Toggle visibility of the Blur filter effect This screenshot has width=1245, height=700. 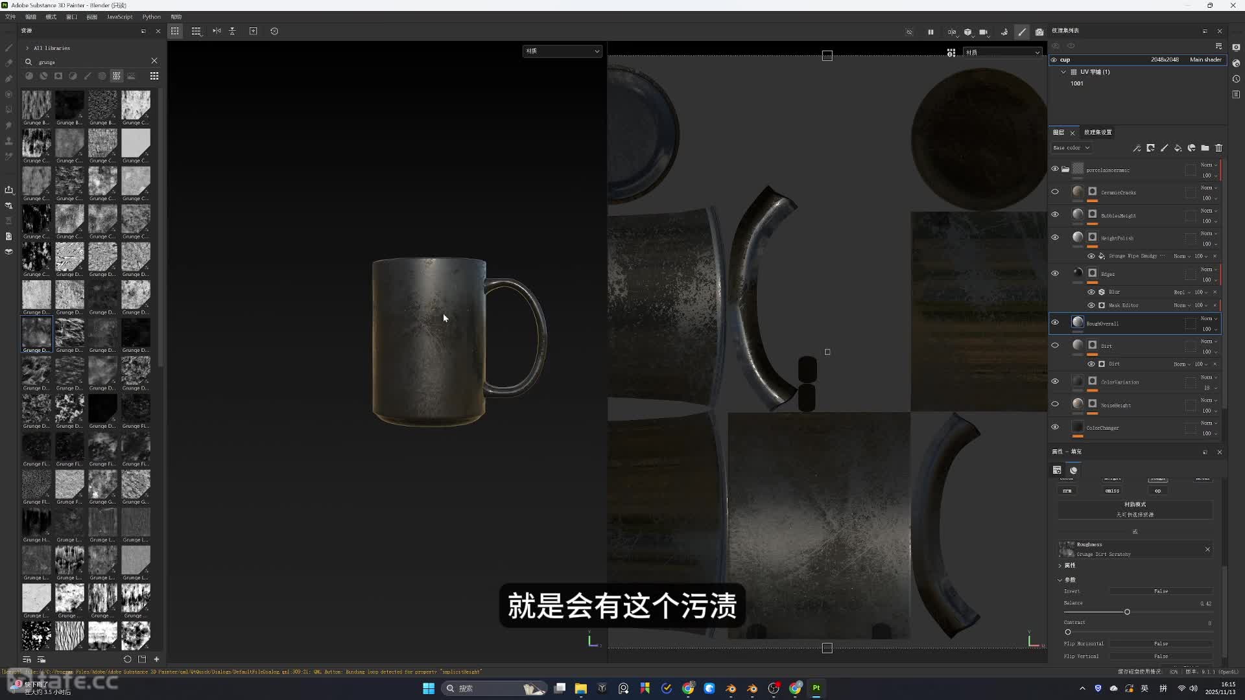click(x=1091, y=292)
